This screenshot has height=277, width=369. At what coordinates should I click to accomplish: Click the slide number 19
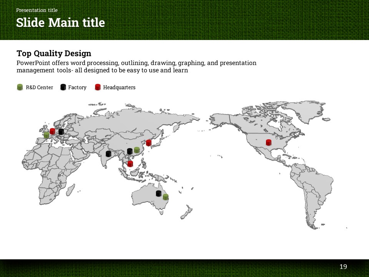[x=343, y=267]
